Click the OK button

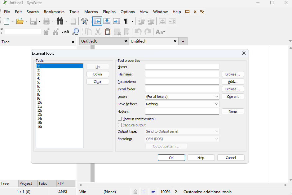[171, 158]
